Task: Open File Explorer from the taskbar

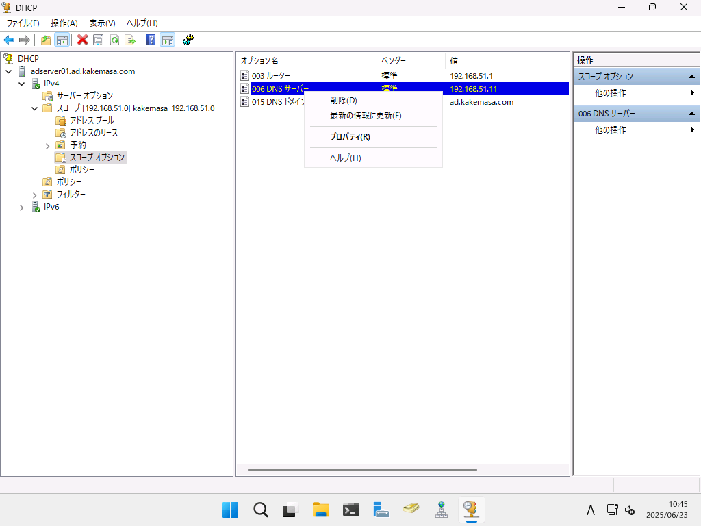Action: tap(321, 510)
